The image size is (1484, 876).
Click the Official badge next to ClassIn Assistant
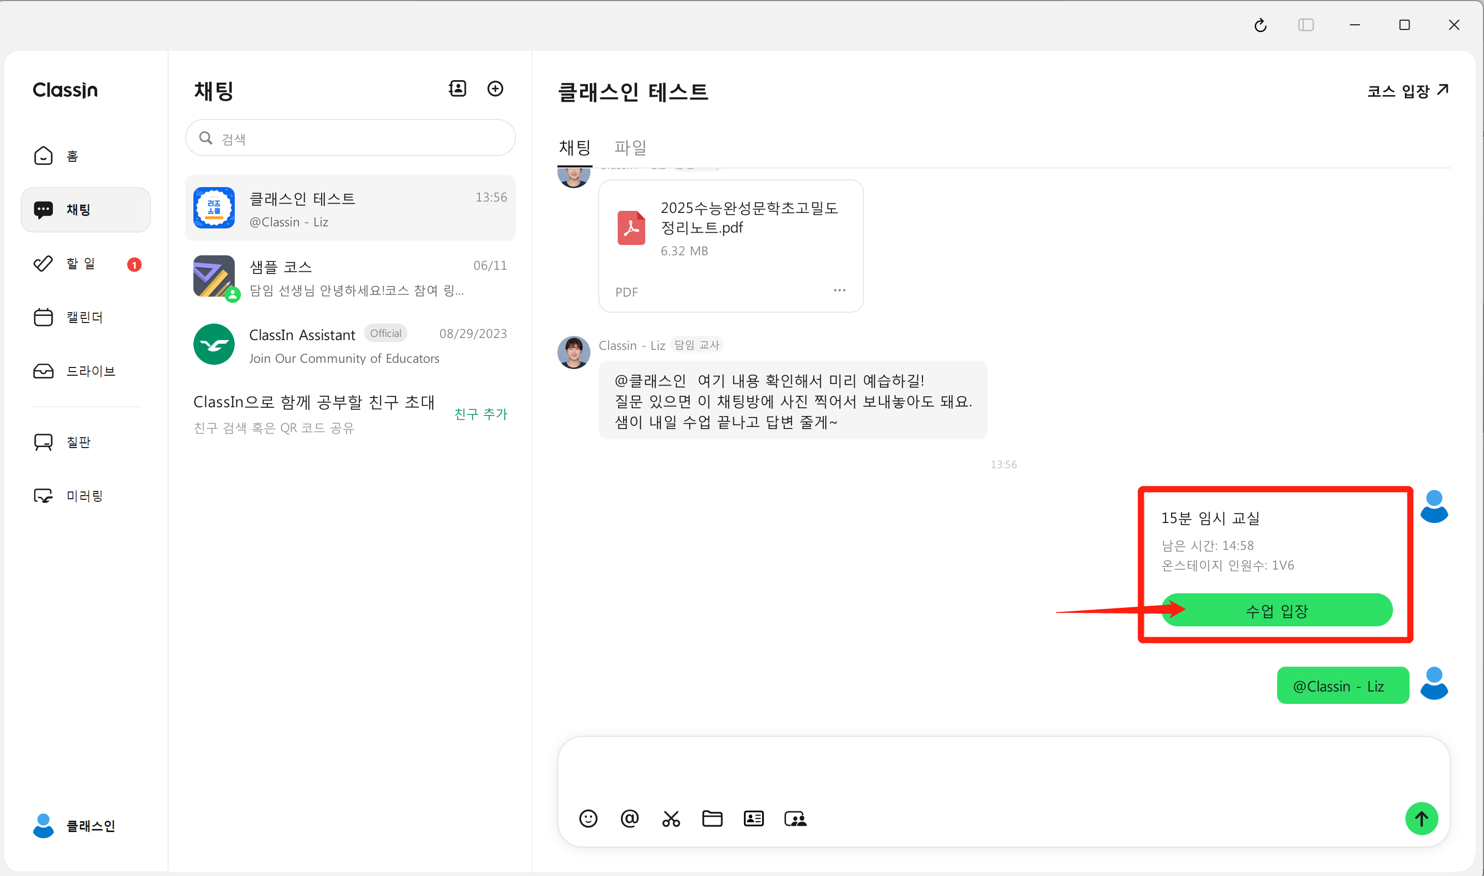(386, 333)
